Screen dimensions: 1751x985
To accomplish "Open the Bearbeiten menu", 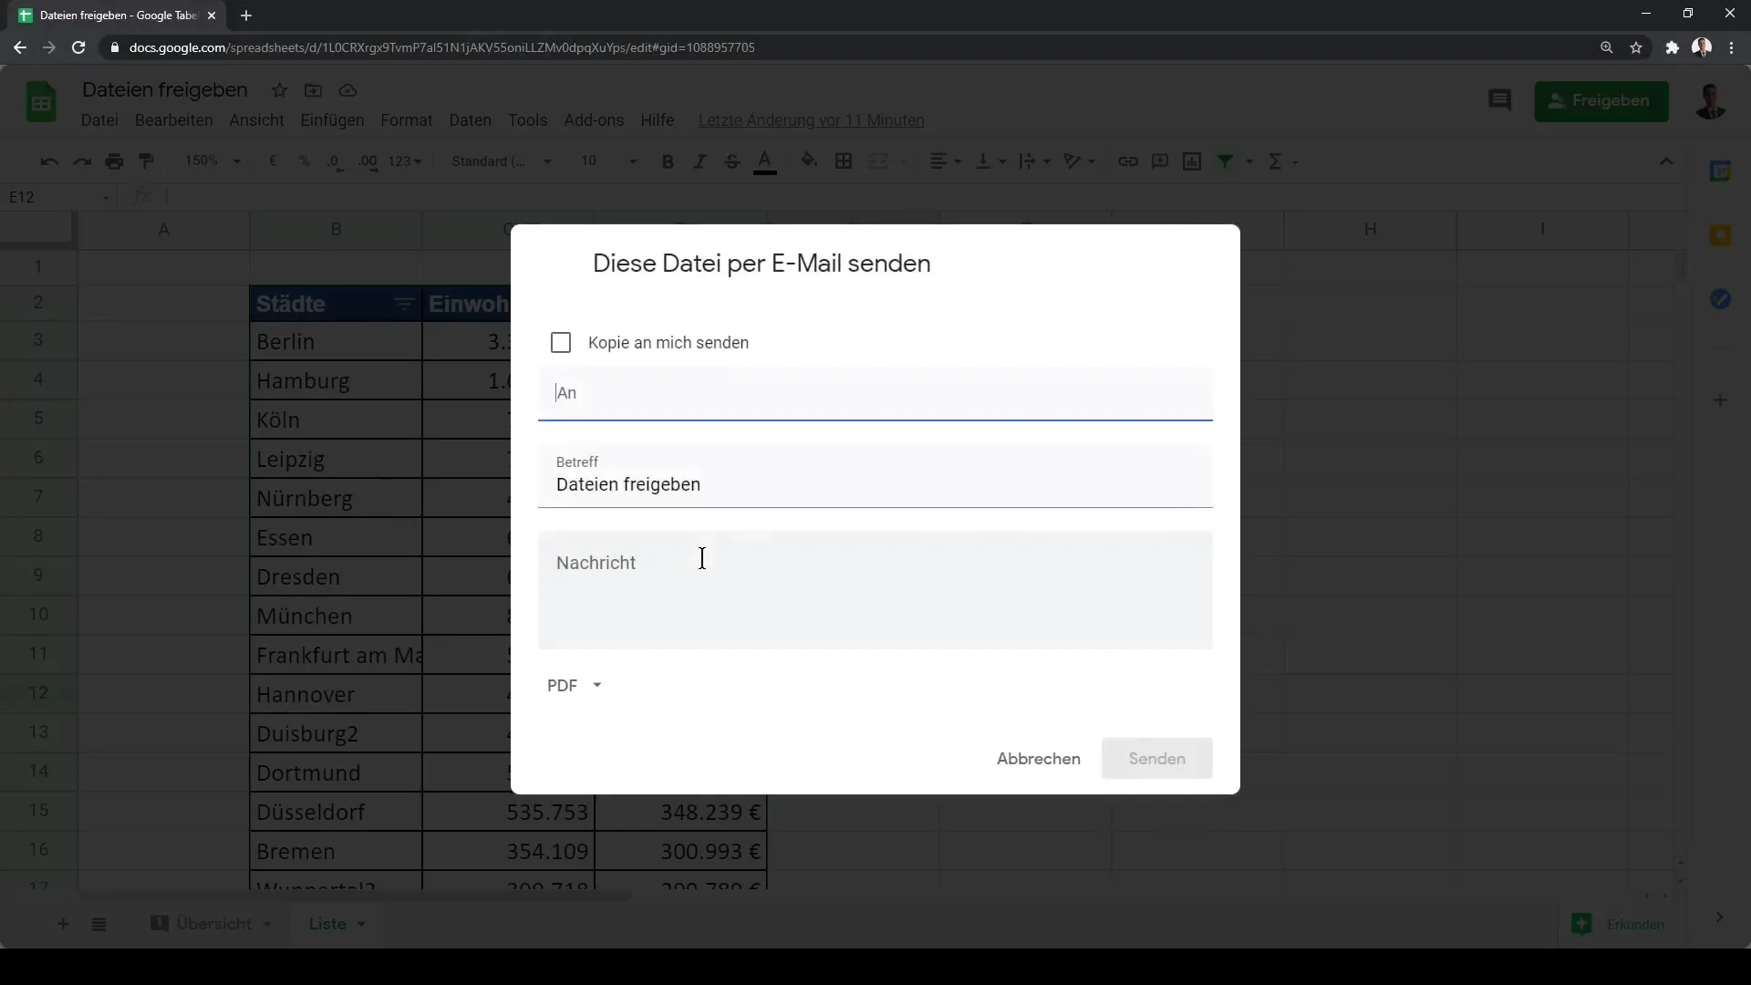I will [173, 120].
